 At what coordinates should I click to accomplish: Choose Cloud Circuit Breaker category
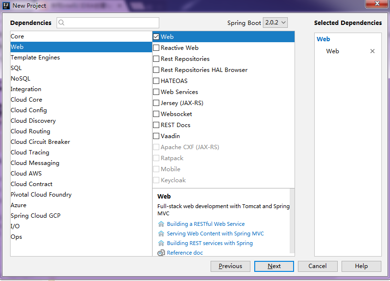tap(81, 142)
